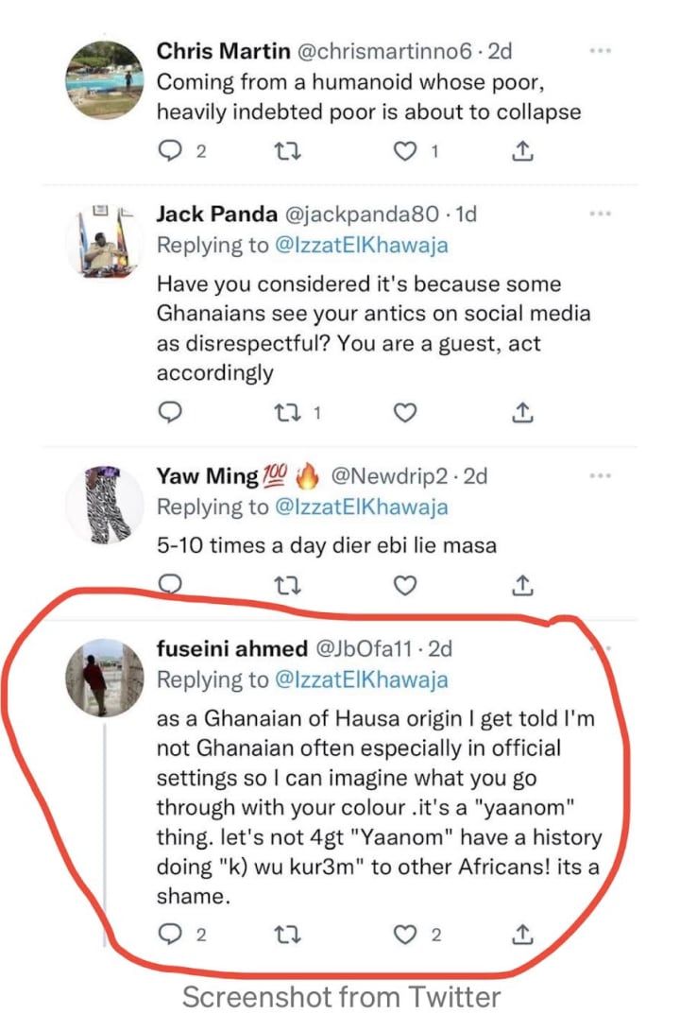
Task: Open more options on Jack Panda's tweet
Action: pos(600,214)
